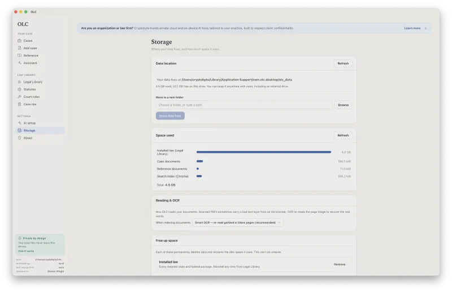
Task: Click the Case law icon
Action: (x=20, y=104)
